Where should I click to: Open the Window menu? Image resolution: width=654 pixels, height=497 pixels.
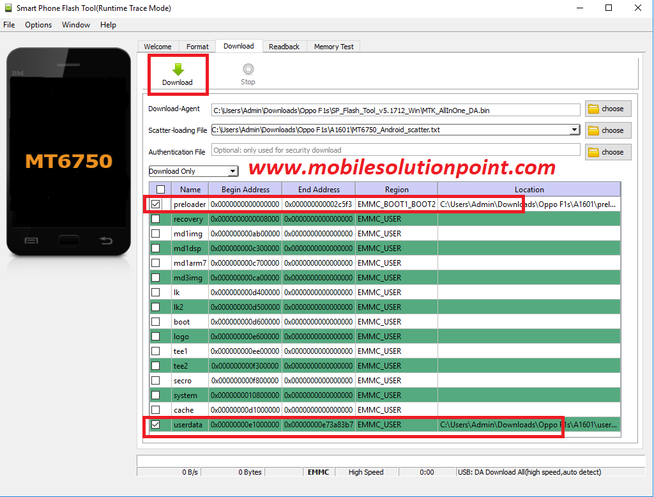(76, 25)
